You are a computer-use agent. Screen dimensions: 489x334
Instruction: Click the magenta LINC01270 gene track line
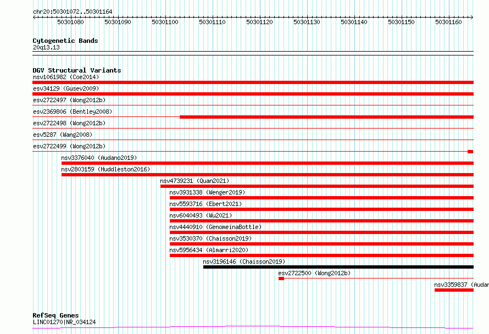pos(253,327)
